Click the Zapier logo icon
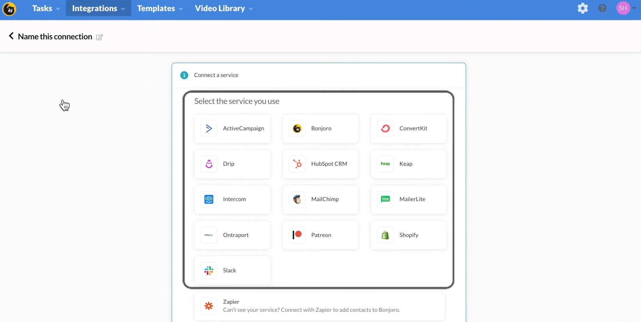The width and height of the screenshot is (641, 322). click(x=209, y=306)
